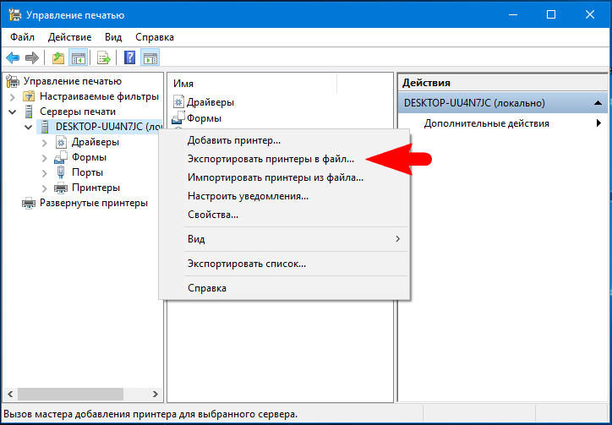Viewport: 612px width, 425px height.
Task: Select Серверы печати label in the tree
Action: coord(78,112)
